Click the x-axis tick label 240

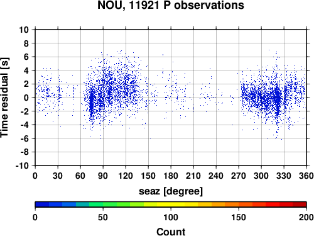pyautogui.click(x=216, y=176)
